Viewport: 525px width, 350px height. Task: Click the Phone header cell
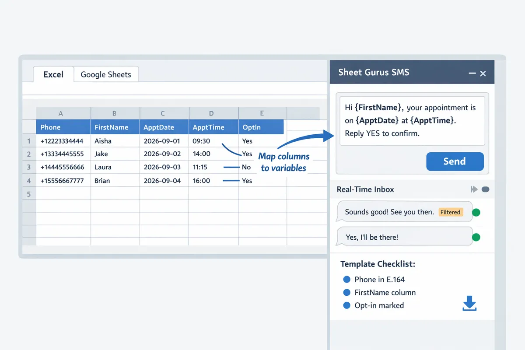63,127
